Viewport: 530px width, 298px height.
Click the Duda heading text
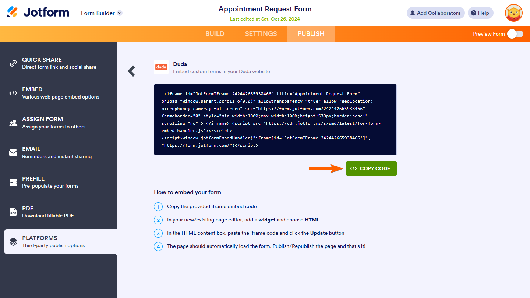click(180, 64)
